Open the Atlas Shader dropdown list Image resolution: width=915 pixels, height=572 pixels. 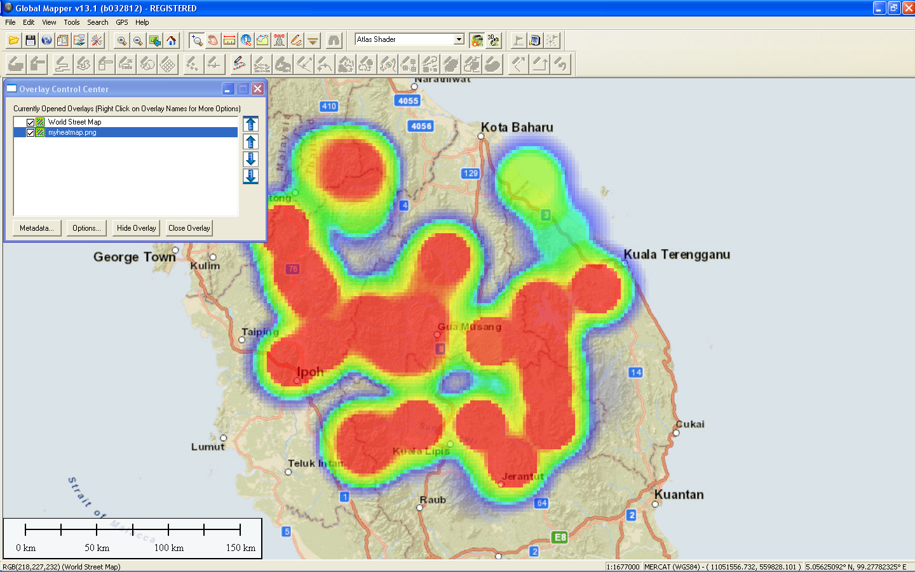click(x=459, y=39)
